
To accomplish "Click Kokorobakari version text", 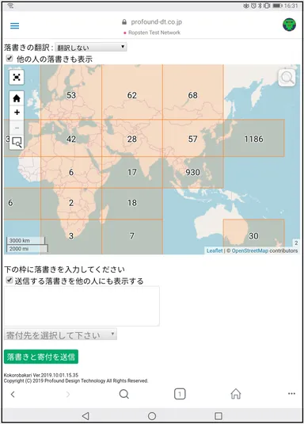I will tap(41, 376).
